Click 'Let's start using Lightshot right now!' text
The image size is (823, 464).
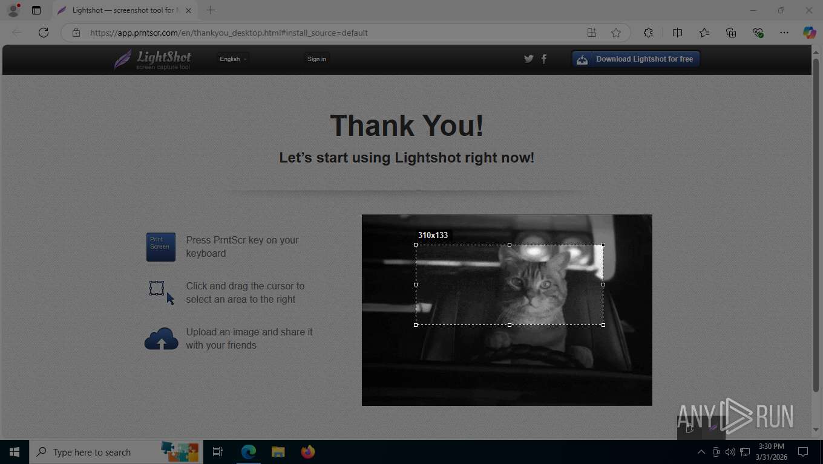coord(407,158)
